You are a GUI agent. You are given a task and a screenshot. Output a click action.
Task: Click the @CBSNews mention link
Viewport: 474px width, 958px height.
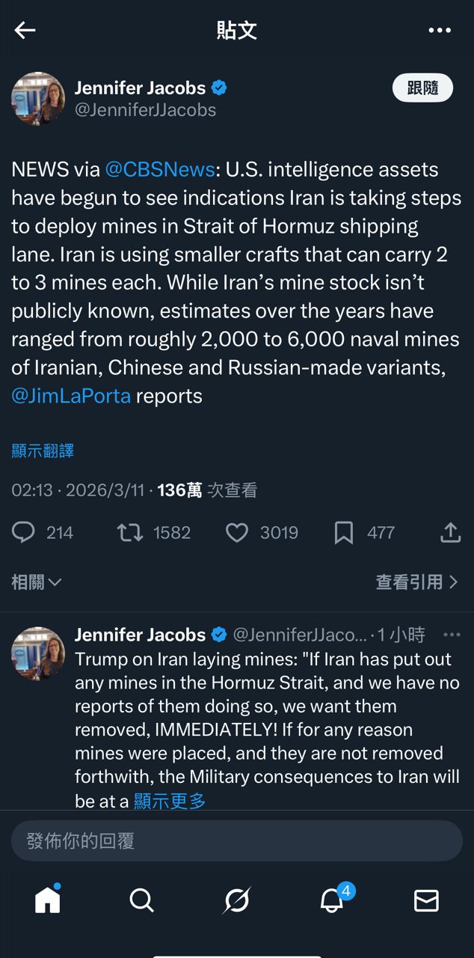pyautogui.click(x=160, y=170)
